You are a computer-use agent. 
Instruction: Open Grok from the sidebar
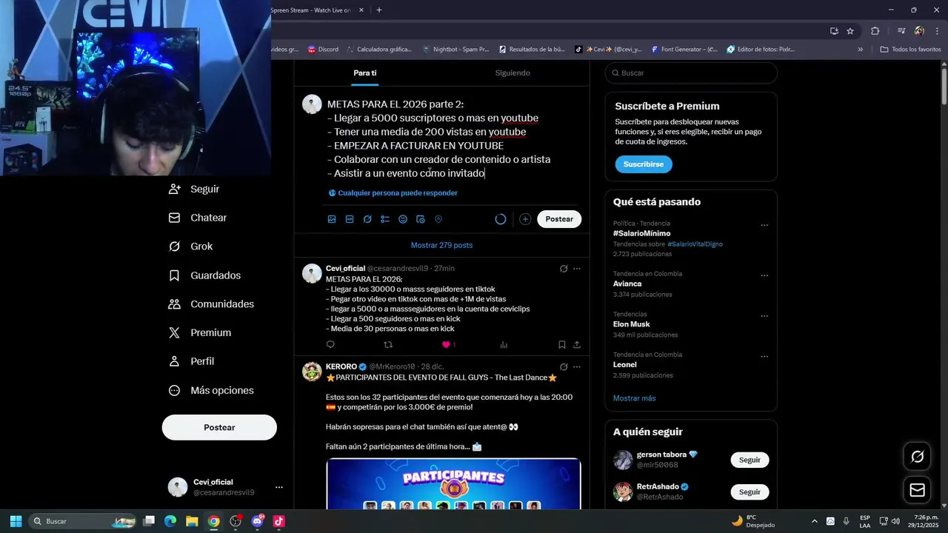coord(190,247)
